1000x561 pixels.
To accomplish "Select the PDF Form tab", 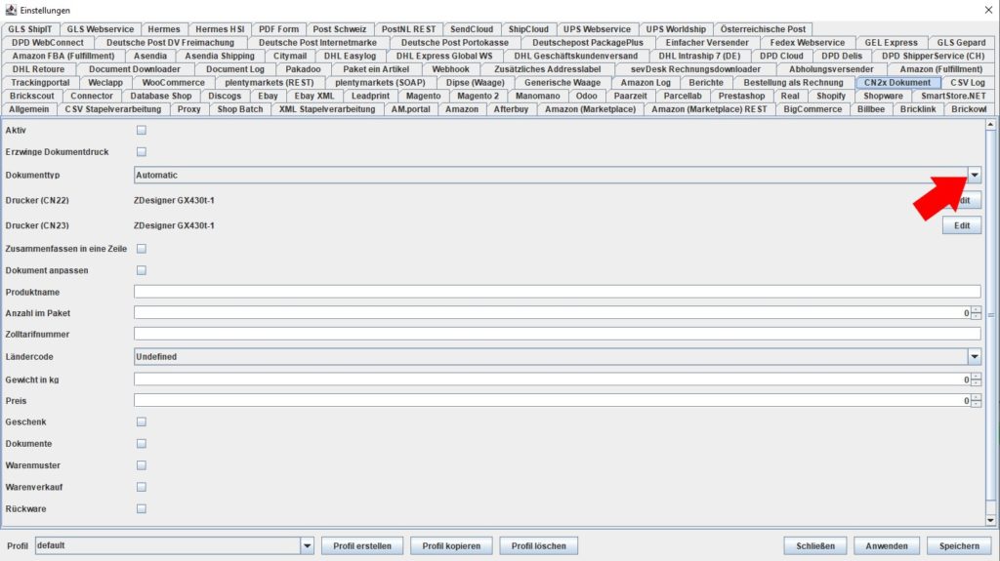I will coord(278,29).
